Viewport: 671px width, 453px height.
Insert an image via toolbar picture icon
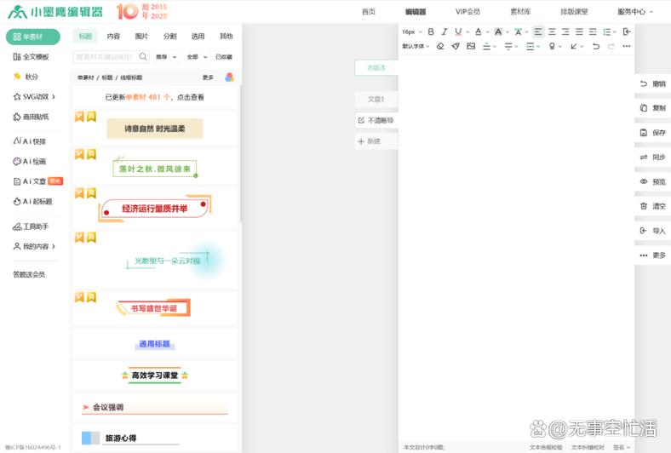coord(471,46)
